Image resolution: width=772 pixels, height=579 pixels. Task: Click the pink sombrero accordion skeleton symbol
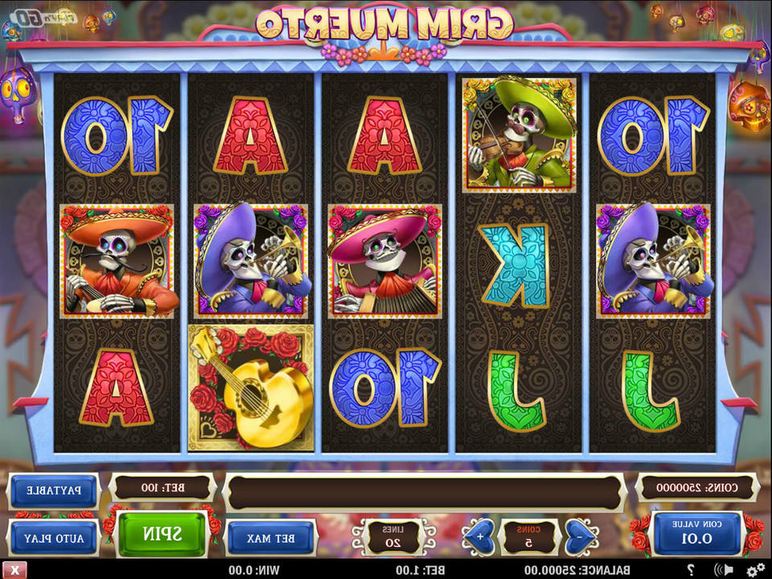point(385,261)
